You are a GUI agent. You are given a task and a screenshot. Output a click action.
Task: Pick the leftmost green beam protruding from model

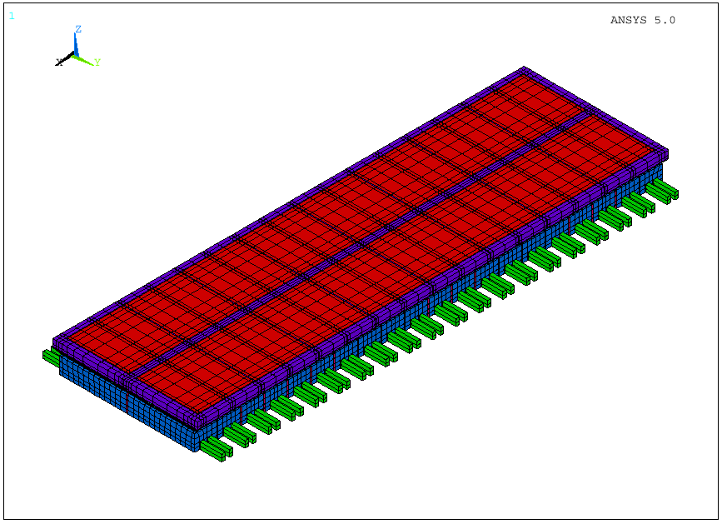50,355
